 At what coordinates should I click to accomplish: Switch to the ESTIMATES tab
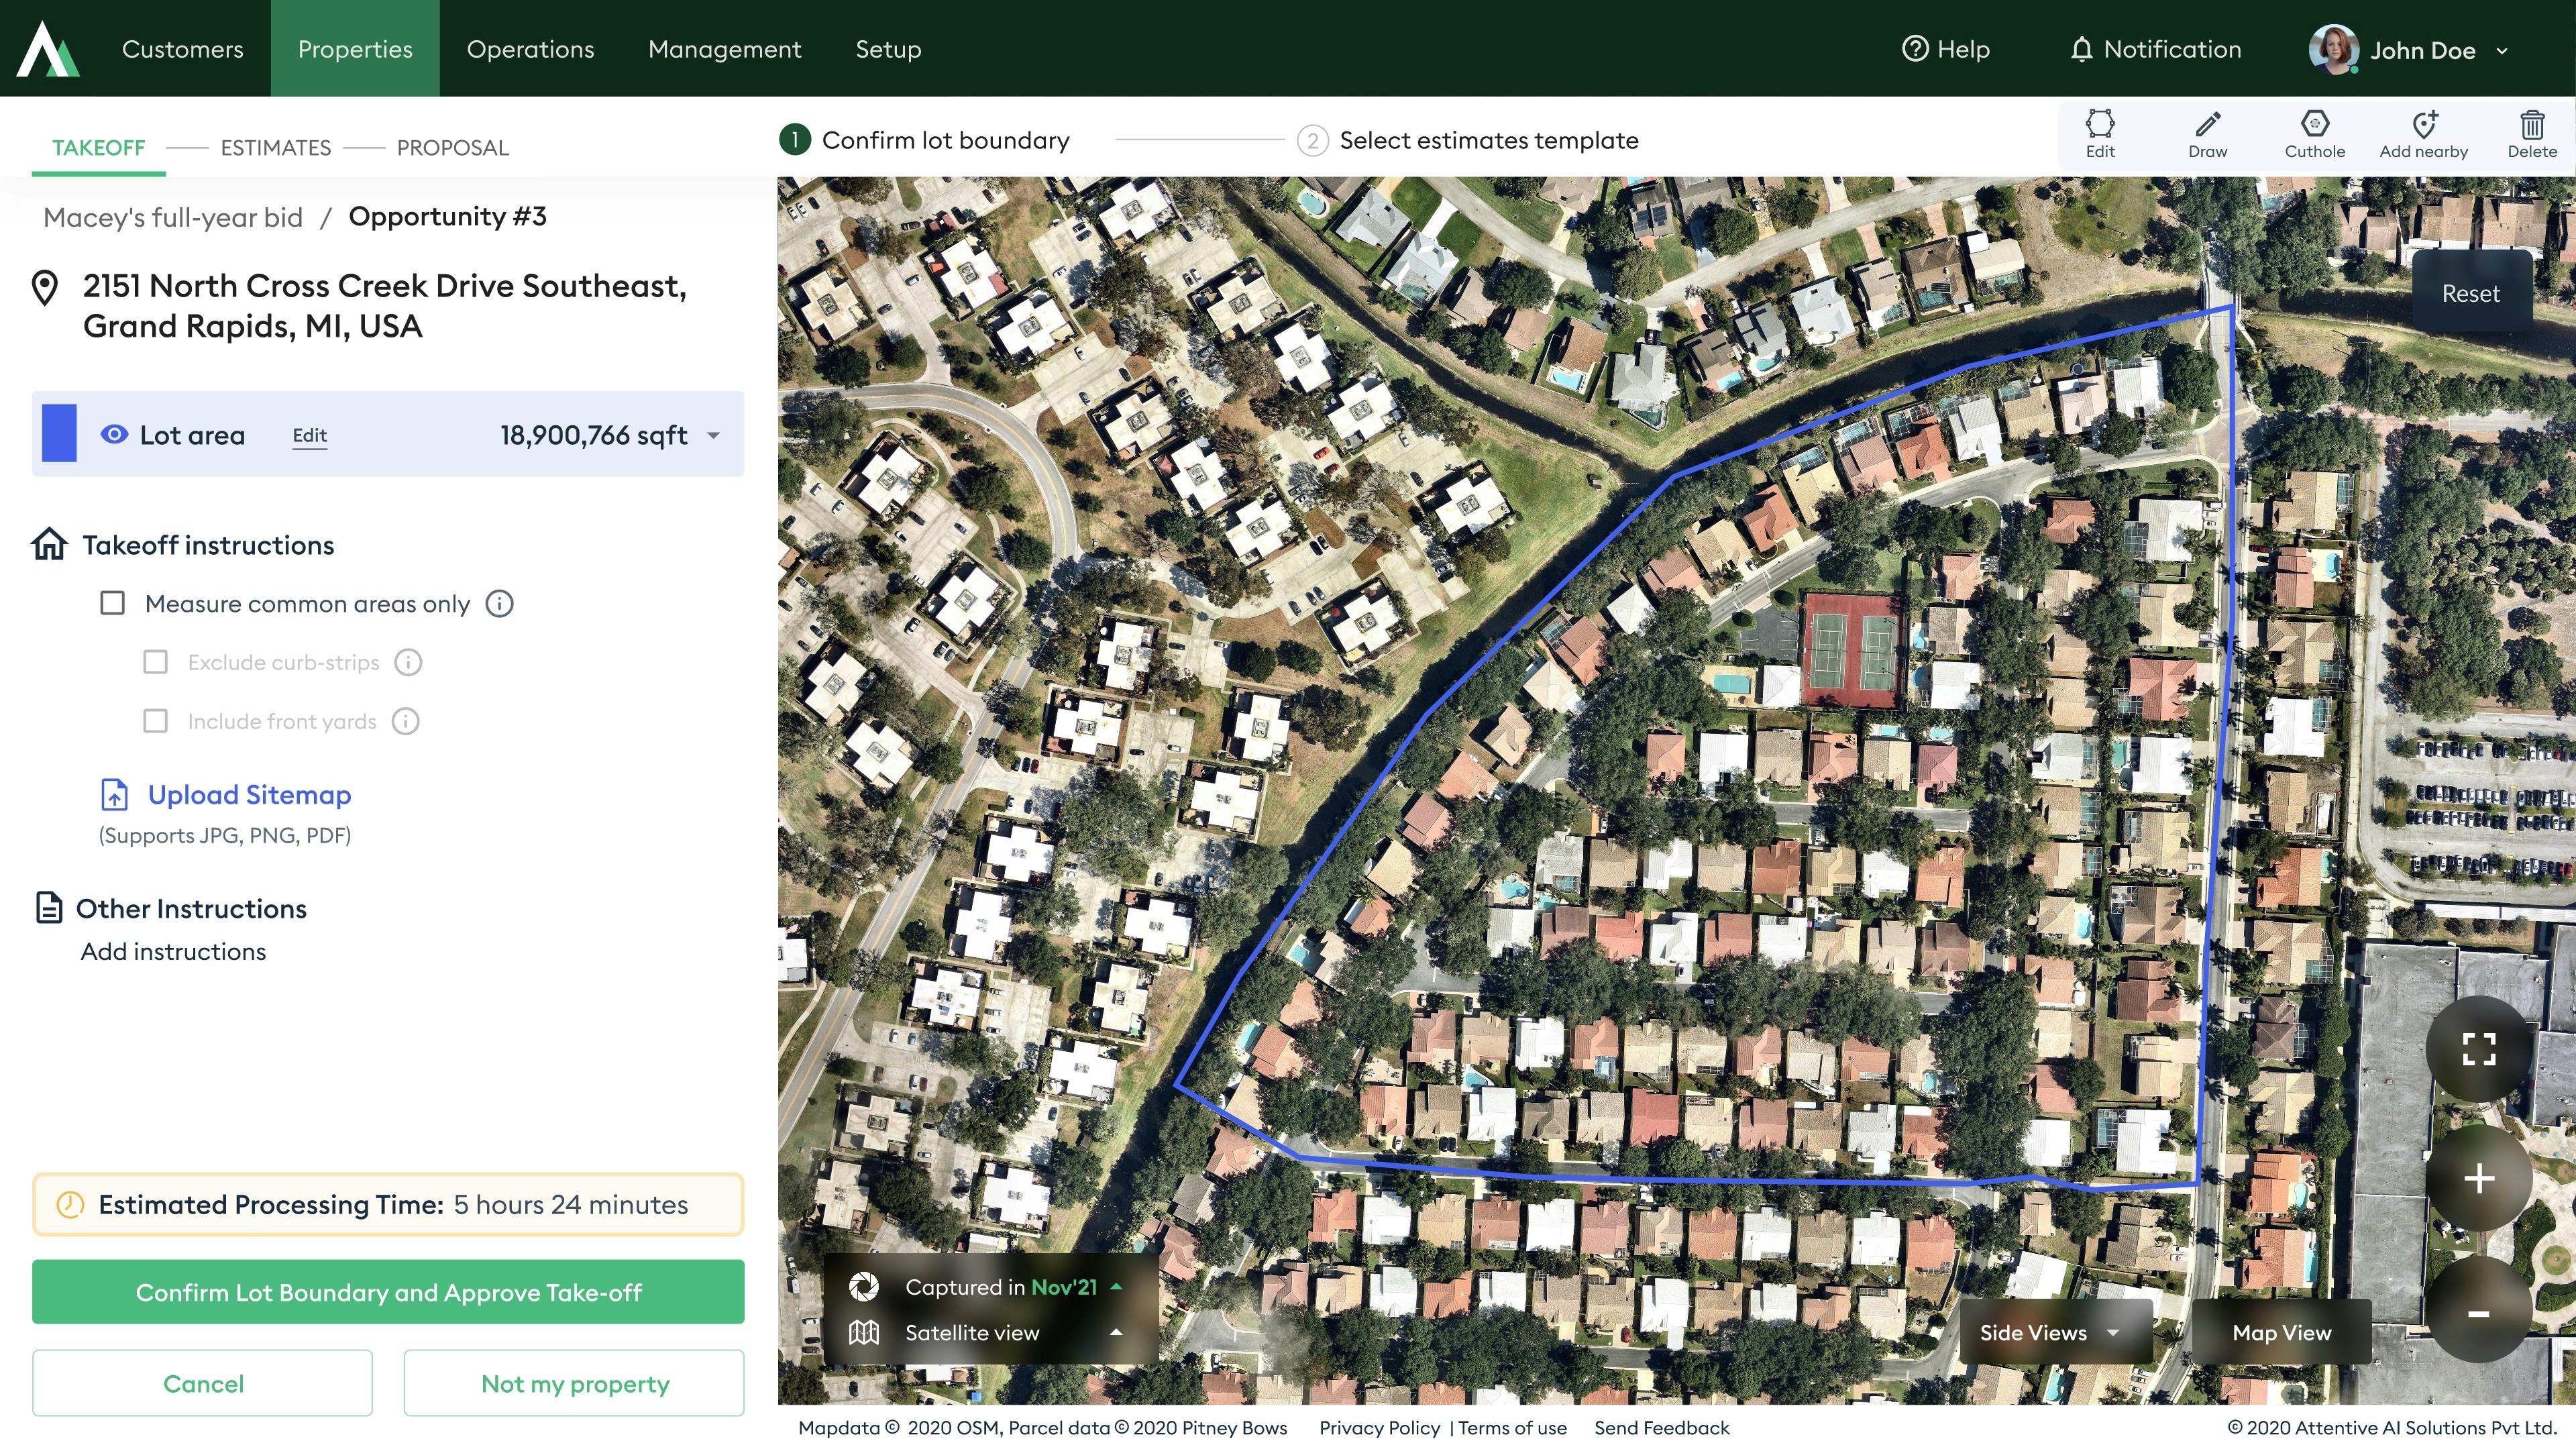pos(275,148)
